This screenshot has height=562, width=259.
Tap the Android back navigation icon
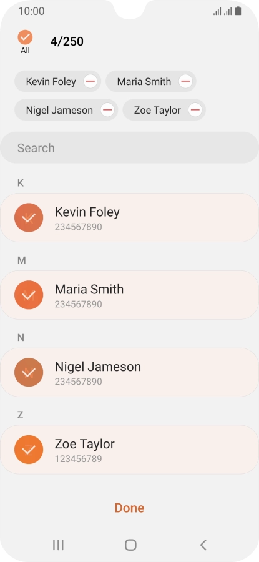(203, 545)
